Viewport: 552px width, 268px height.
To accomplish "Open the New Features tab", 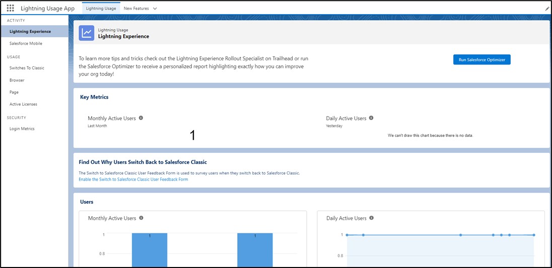I will (x=136, y=9).
